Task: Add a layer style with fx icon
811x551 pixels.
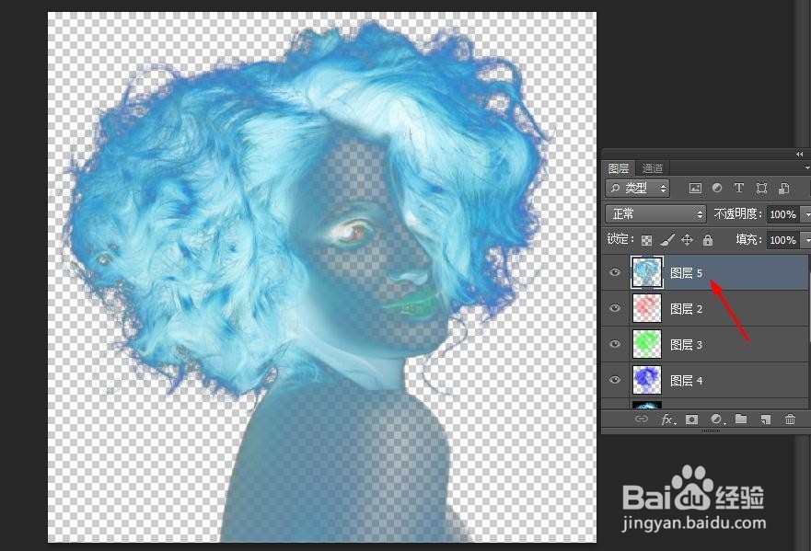Action: point(667,419)
